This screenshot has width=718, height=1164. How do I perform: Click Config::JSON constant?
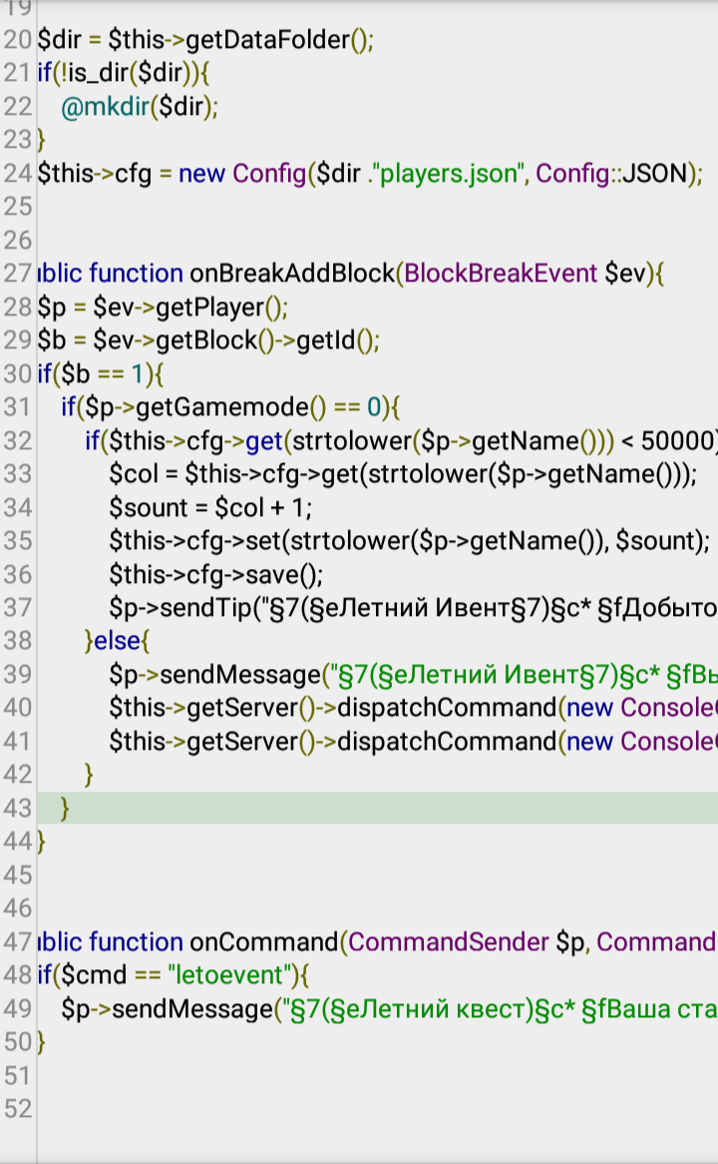point(612,173)
